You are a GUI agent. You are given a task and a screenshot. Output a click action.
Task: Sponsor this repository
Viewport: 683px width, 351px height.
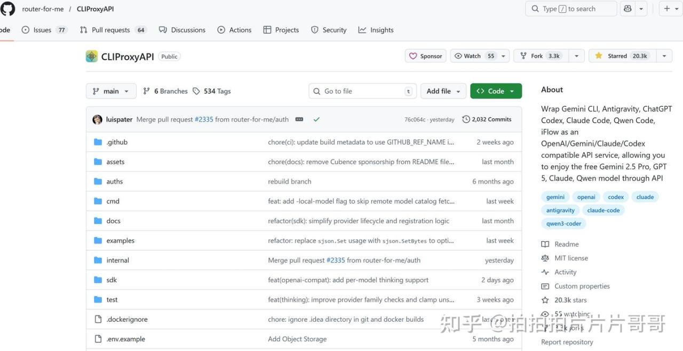point(426,56)
